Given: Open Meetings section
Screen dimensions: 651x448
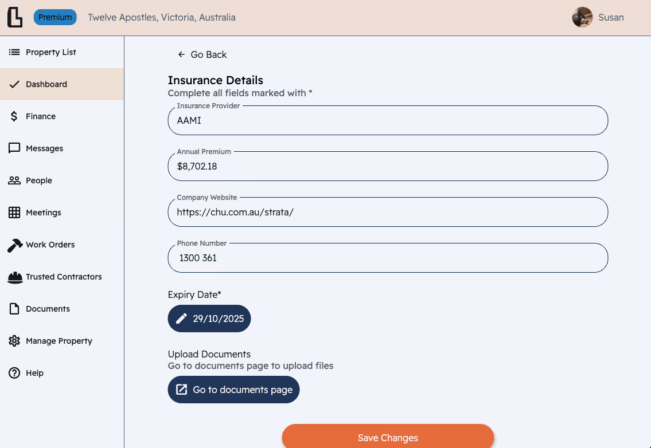Looking at the screenshot, I should pos(62,213).
